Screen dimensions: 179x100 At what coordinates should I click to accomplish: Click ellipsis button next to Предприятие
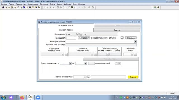pos(81,34)
